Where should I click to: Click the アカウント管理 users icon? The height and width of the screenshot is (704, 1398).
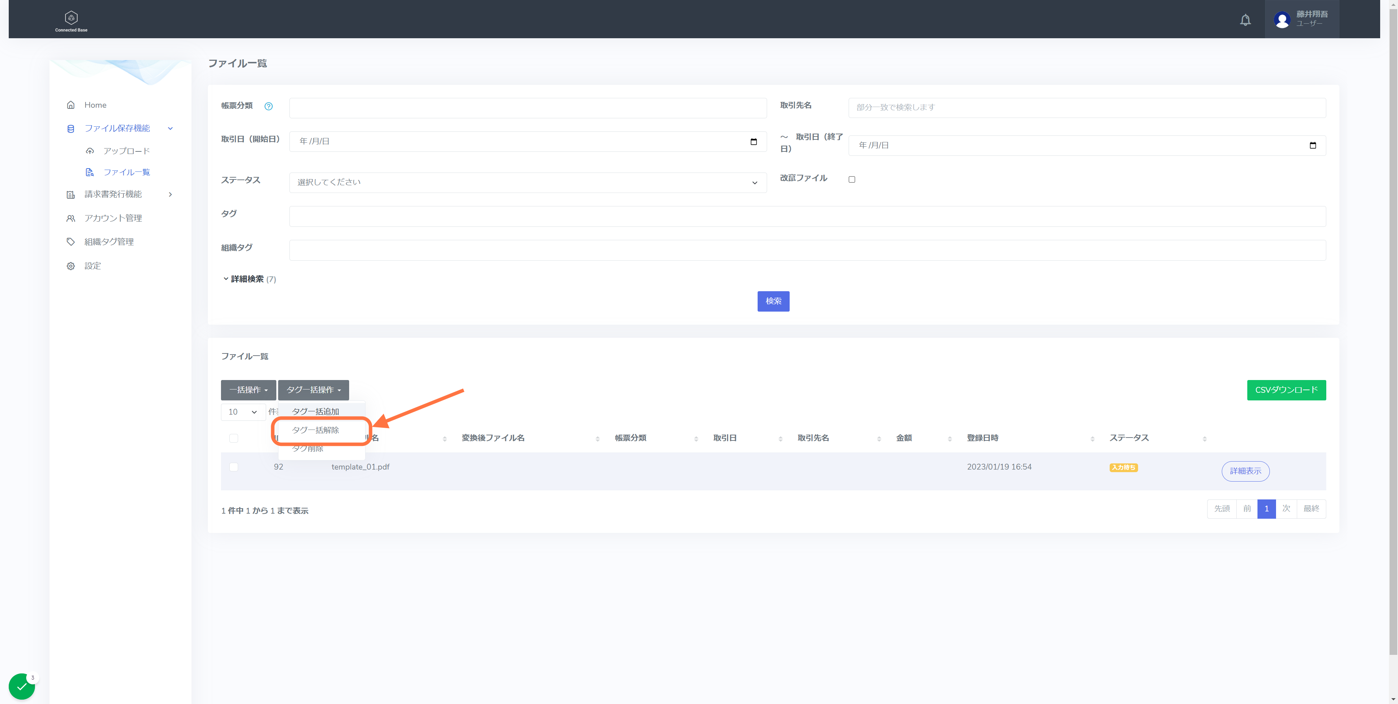coord(71,218)
